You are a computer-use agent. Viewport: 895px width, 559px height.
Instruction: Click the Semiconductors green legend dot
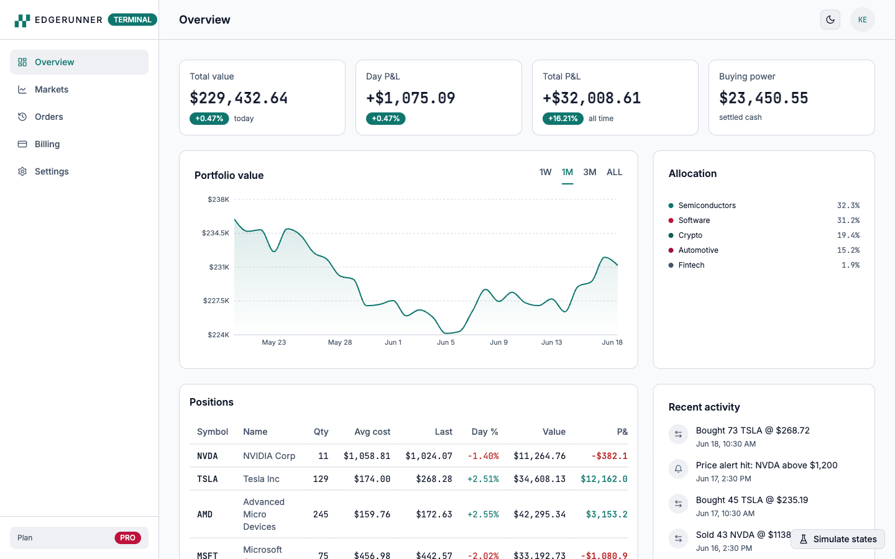pyautogui.click(x=671, y=206)
